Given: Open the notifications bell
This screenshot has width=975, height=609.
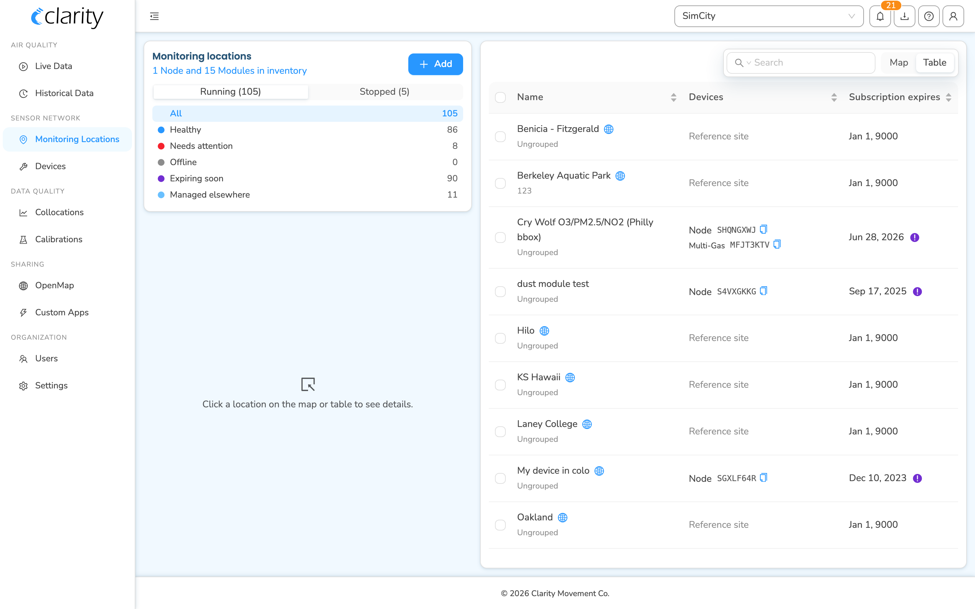Looking at the screenshot, I should click(x=880, y=16).
